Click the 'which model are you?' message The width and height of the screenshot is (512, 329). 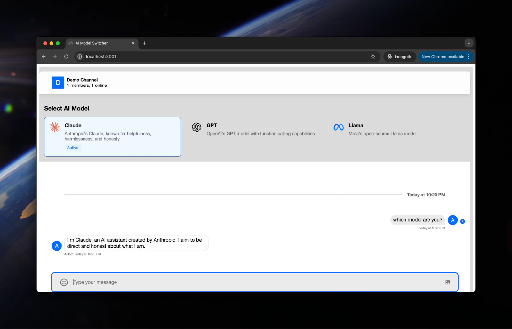(418, 220)
